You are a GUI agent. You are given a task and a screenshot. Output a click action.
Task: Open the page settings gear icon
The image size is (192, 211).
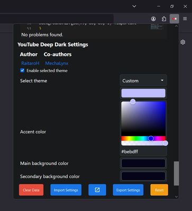183,42
